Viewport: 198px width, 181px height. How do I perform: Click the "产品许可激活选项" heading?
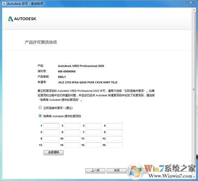point(41,42)
